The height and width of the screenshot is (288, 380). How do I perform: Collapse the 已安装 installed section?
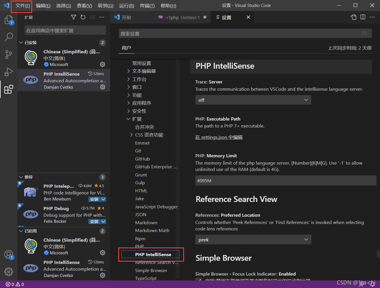pos(21,43)
